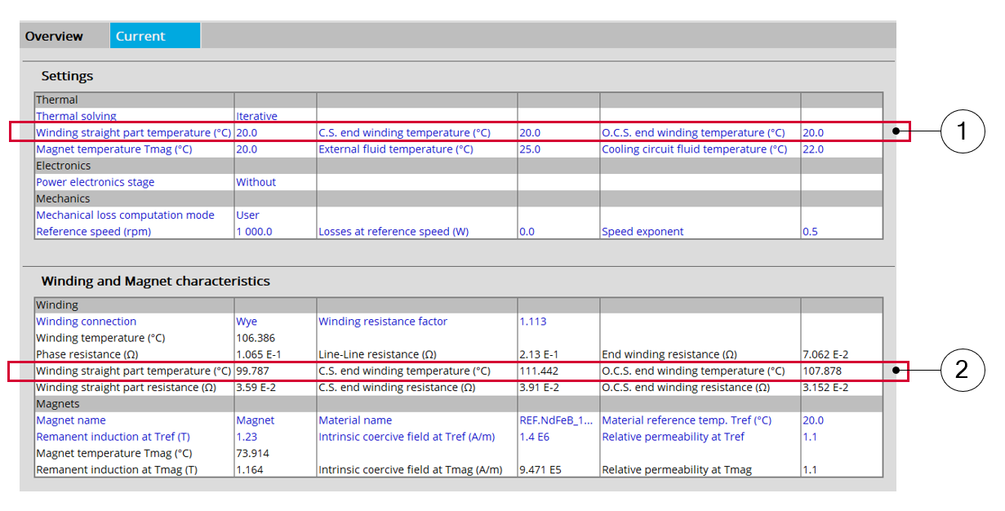Click the Winding resistance factor label
This screenshot has width=1005, height=511.
tap(383, 322)
